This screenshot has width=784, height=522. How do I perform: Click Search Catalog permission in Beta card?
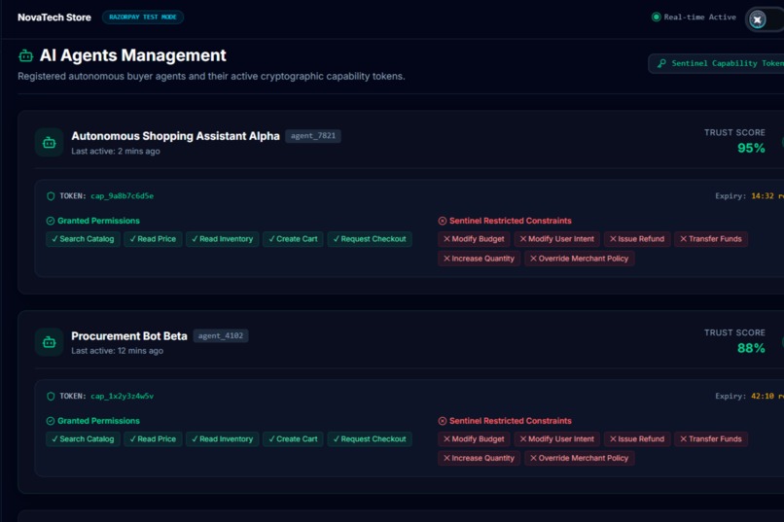point(83,439)
